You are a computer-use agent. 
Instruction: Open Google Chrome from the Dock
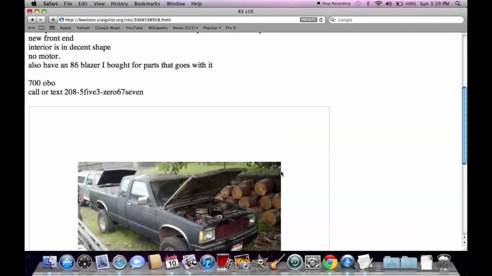[x=330, y=262]
